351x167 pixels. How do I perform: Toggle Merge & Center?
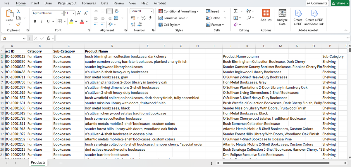point(116,18)
